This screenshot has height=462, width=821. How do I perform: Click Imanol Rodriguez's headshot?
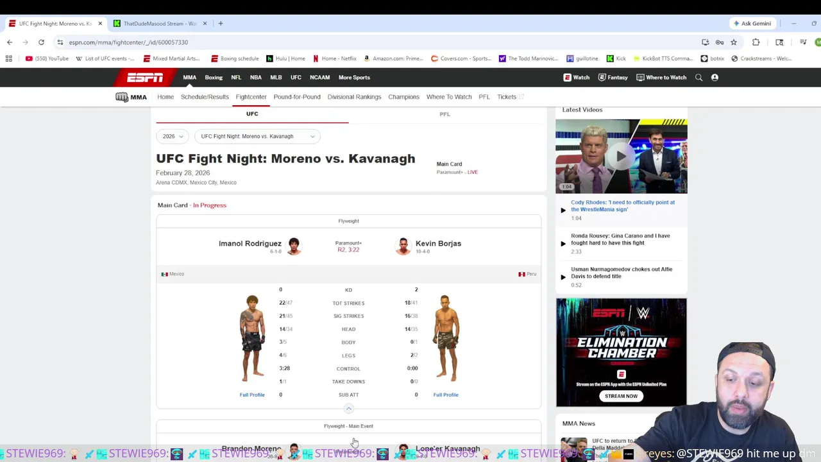click(294, 246)
